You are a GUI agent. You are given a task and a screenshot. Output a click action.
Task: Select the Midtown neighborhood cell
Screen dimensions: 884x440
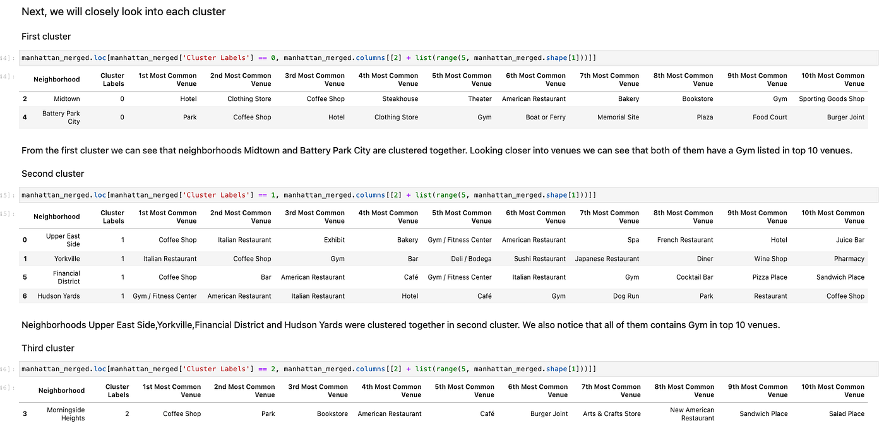(66, 99)
